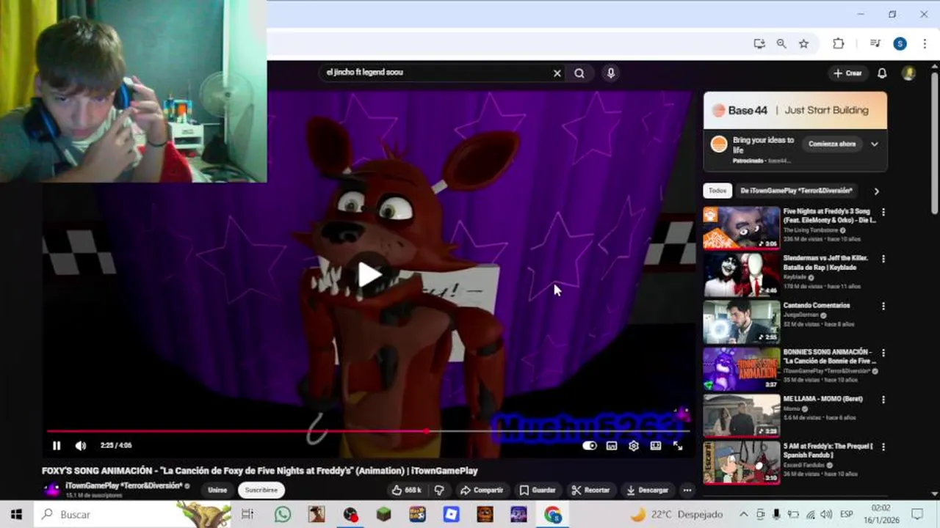Dislike the video
Screen dimensions: 940x528
click(x=439, y=490)
